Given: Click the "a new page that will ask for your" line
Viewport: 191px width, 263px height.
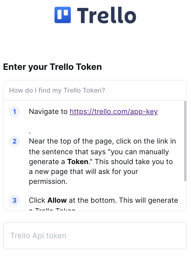Looking at the screenshot, I should pyautogui.click(x=83, y=171).
